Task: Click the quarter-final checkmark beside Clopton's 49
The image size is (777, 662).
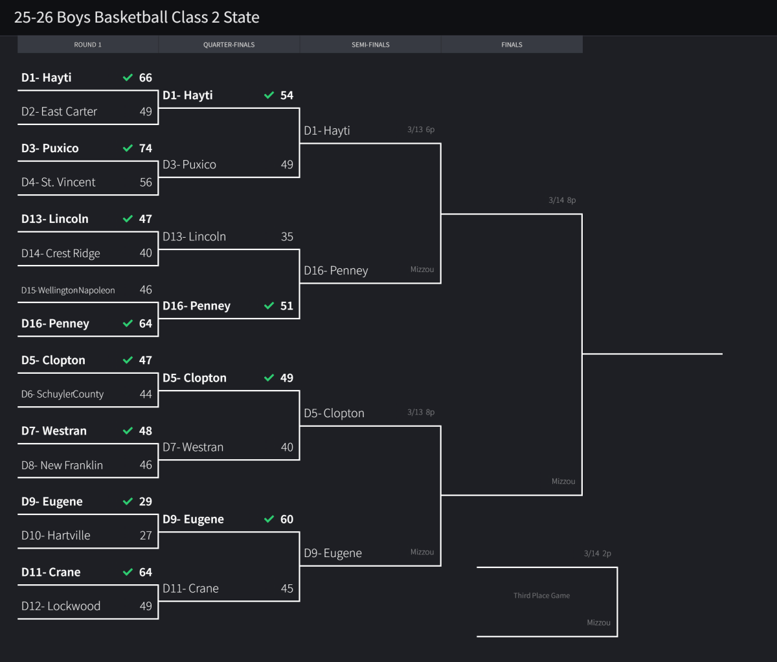Action: tap(269, 378)
